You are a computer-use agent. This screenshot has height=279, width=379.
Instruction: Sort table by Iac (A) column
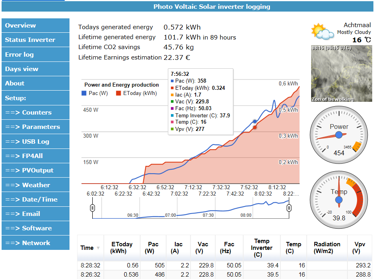click(178, 248)
